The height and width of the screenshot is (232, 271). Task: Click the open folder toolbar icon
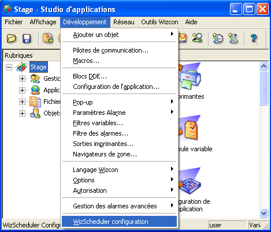pyautogui.click(x=12, y=38)
